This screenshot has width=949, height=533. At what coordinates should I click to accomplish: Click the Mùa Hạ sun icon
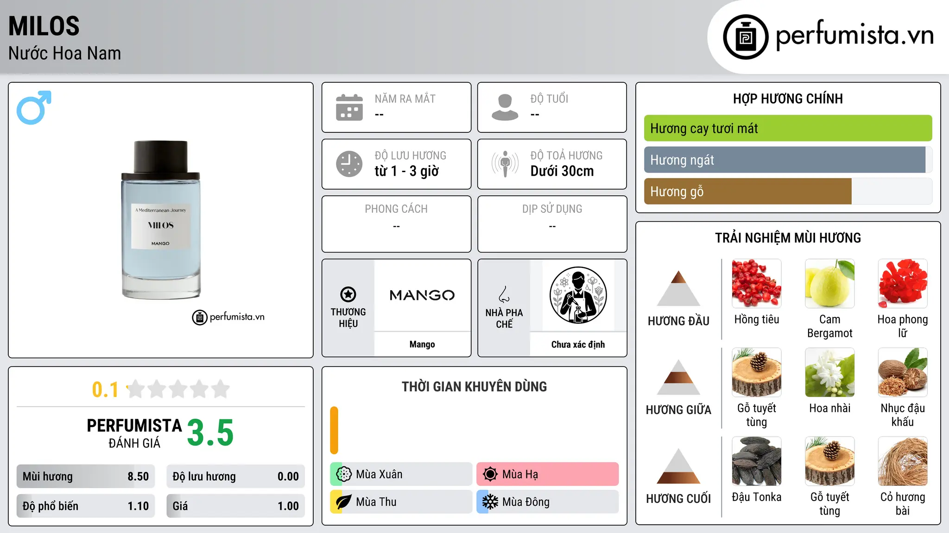tap(490, 474)
